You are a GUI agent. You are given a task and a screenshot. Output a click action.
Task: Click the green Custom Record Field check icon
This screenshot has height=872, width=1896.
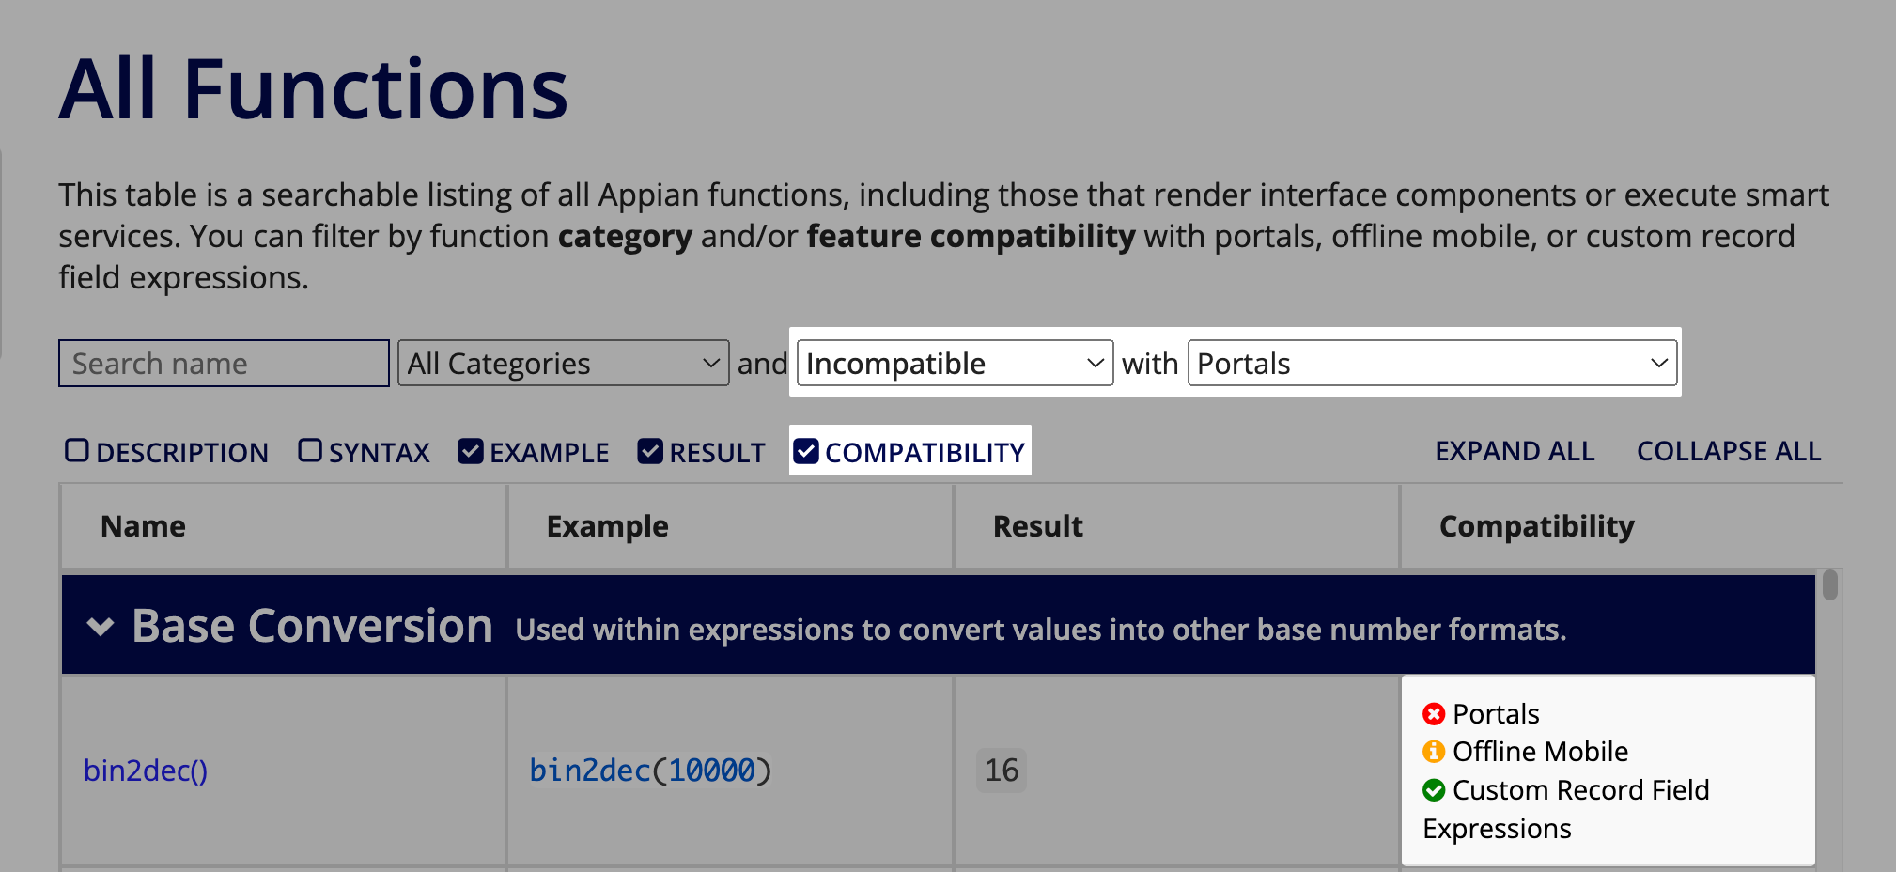coord(1434,790)
